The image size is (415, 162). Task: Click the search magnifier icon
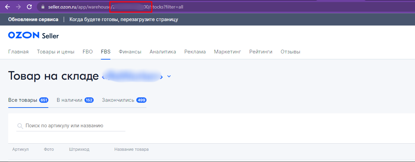pos(20,126)
